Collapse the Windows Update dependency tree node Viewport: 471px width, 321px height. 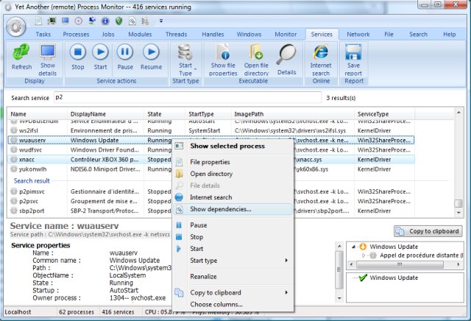(x=355, y=247)
